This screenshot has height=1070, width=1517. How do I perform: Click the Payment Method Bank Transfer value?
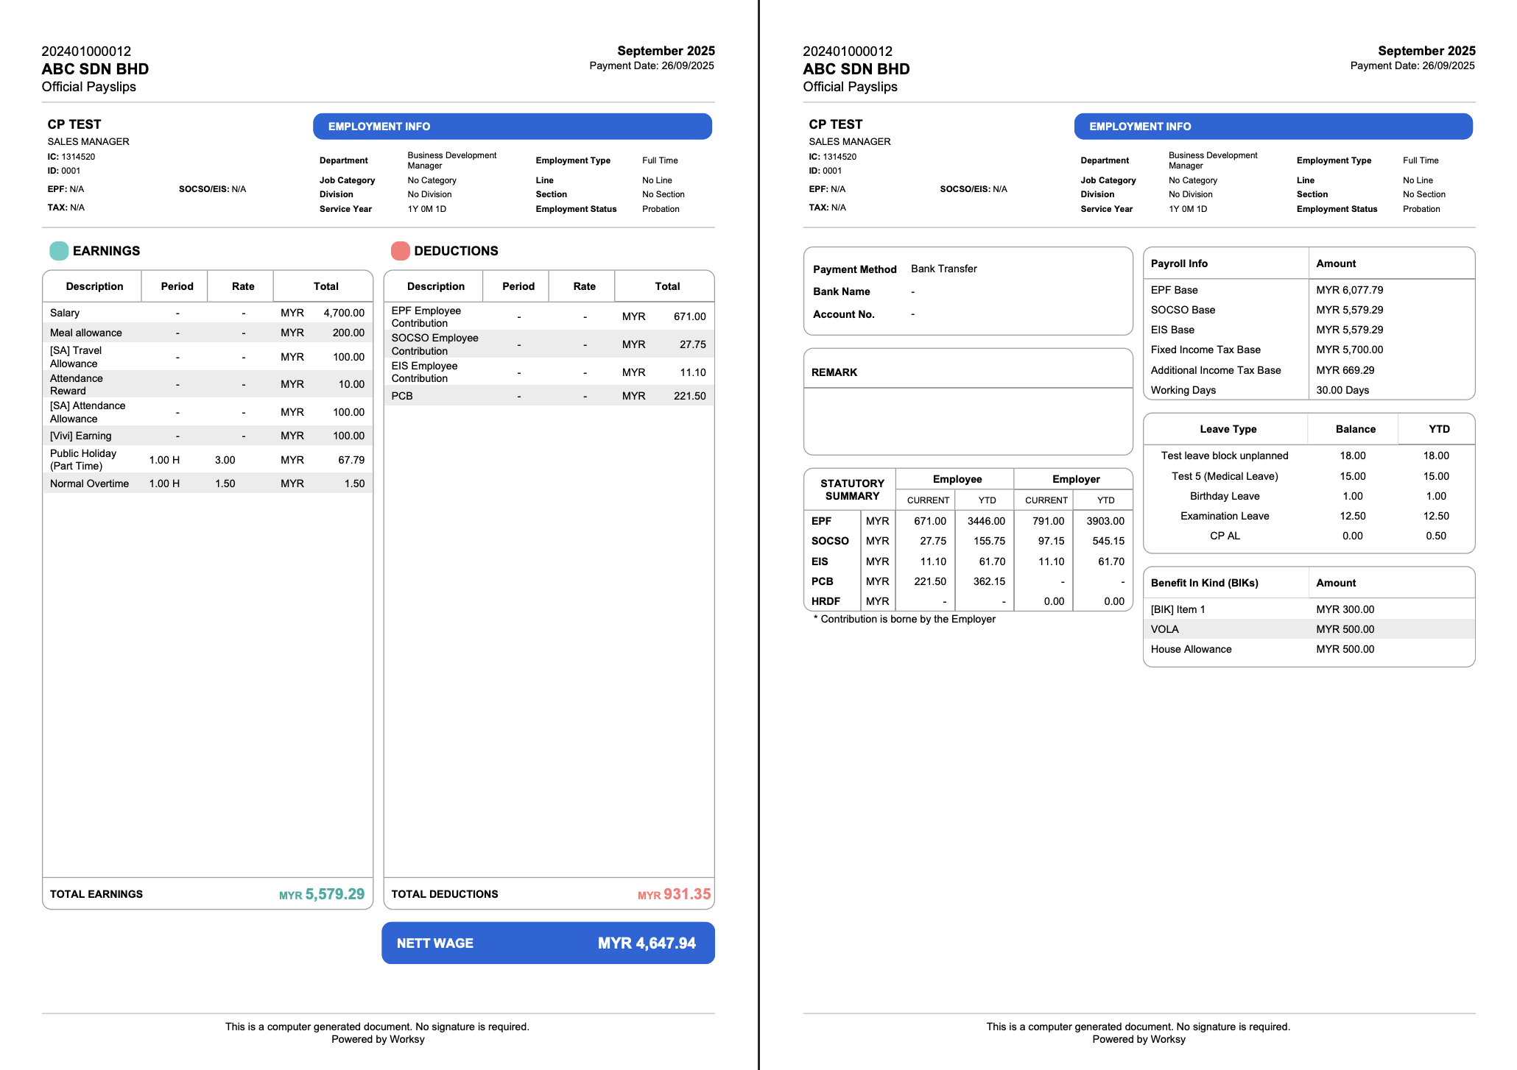(943, 269)
